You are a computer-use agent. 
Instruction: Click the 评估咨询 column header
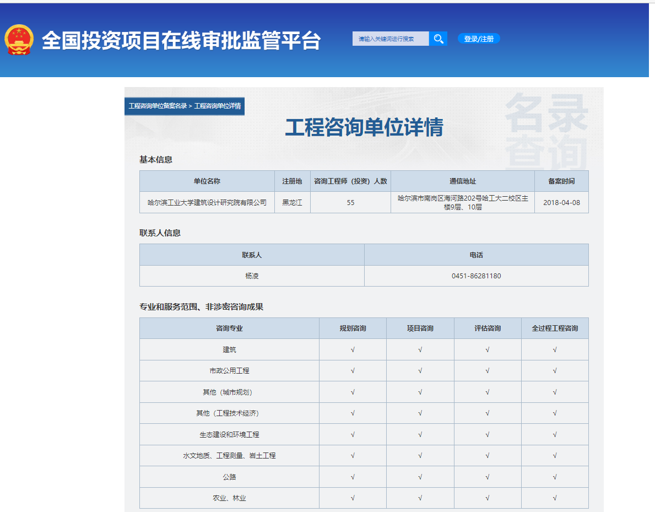488,328
